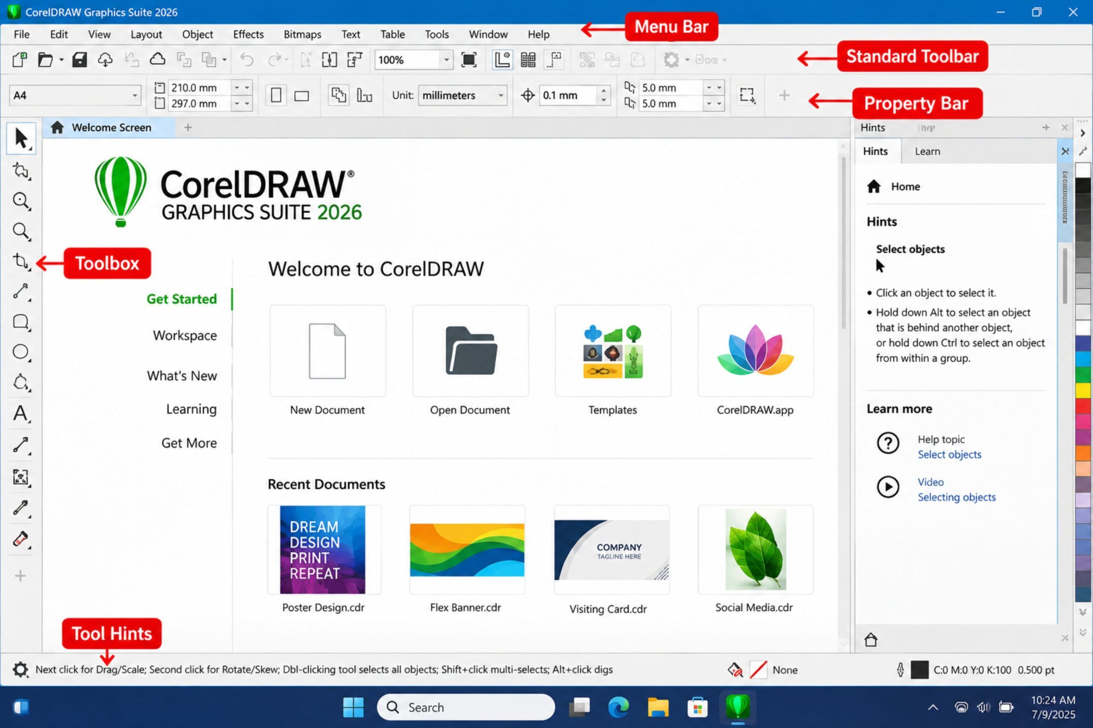
Task: Click the fill bucket icon in status bar
Action: coord(735,670)
